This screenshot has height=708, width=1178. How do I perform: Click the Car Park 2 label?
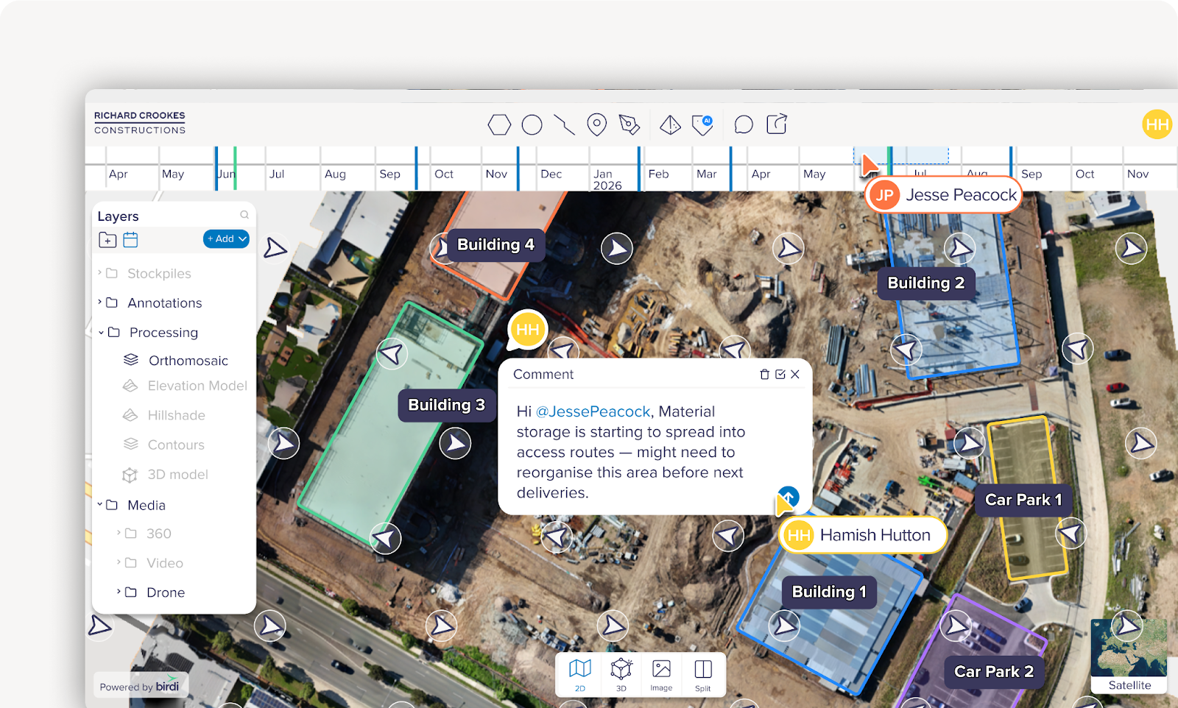coord(994,672)
